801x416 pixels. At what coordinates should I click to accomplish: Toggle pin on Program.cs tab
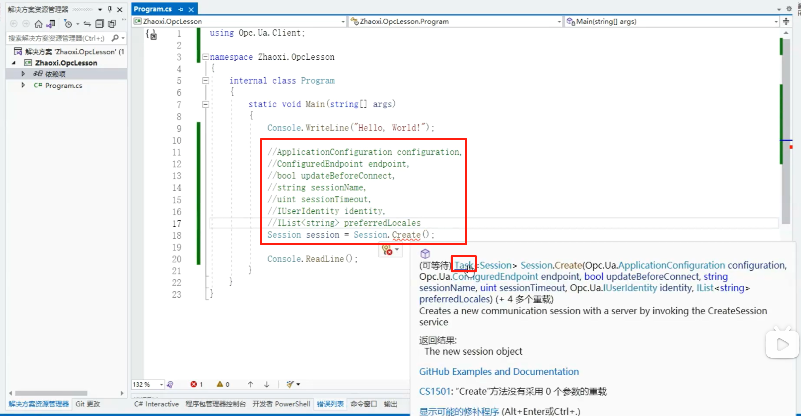click(181, 9)
